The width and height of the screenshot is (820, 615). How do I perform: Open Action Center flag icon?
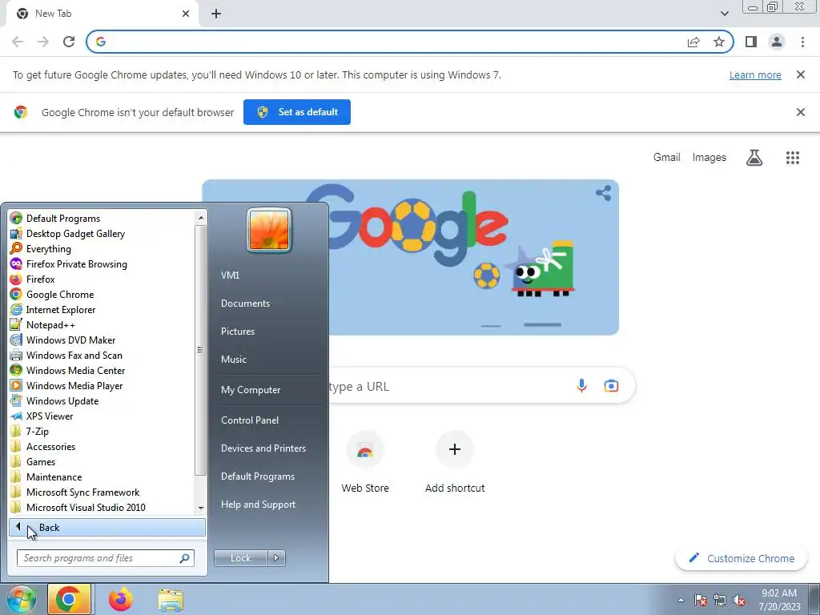tap(701, 600)
